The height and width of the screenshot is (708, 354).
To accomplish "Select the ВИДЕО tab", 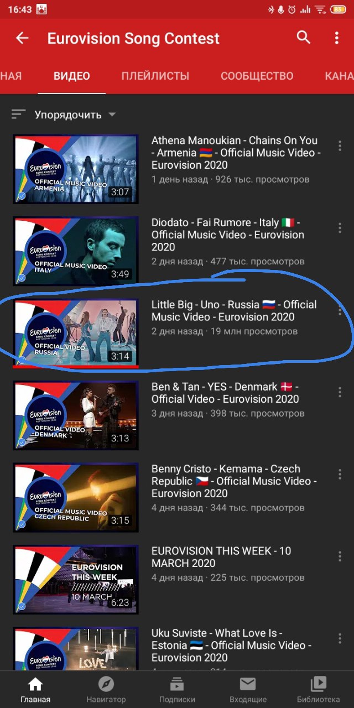I will tap(72, 76).
